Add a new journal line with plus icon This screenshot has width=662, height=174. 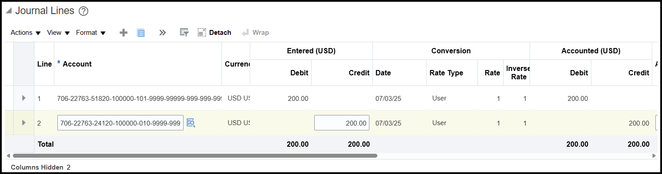(x=124, y=33)
